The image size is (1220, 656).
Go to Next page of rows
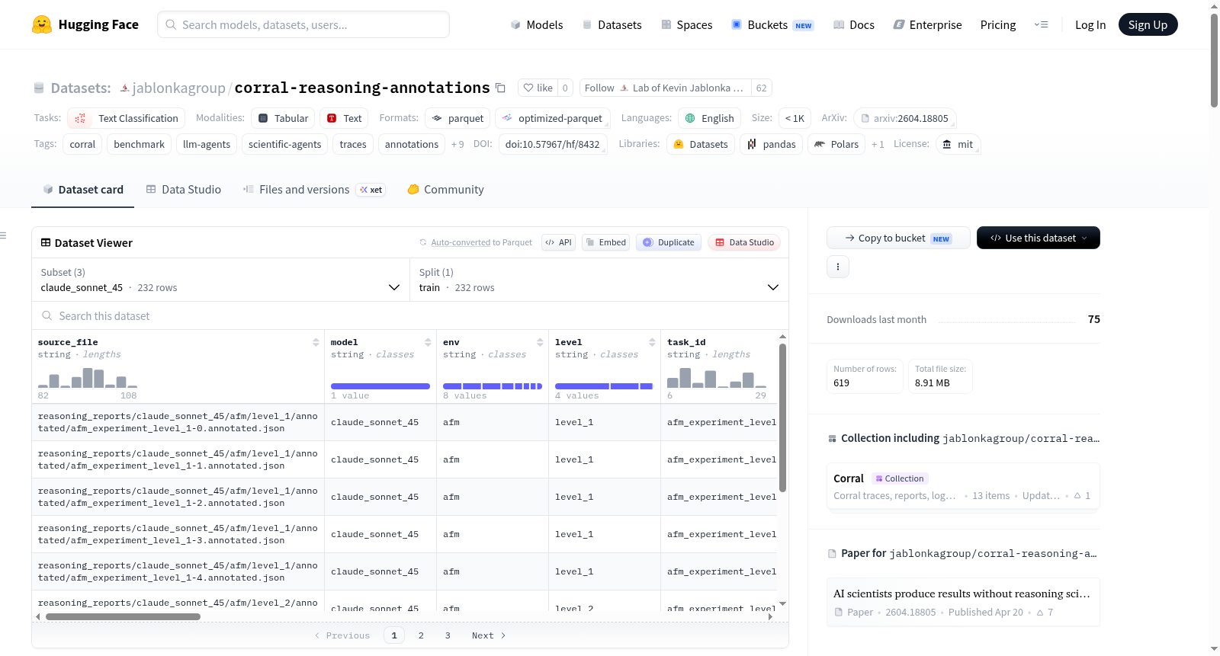tap(489, 635)
